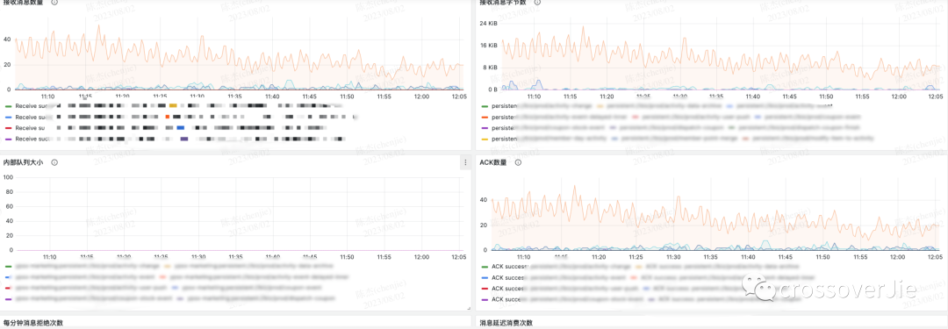Open info tooltip icon beside 内部队列大小 title
Screen dimensions: 948x329
(54, 162)
